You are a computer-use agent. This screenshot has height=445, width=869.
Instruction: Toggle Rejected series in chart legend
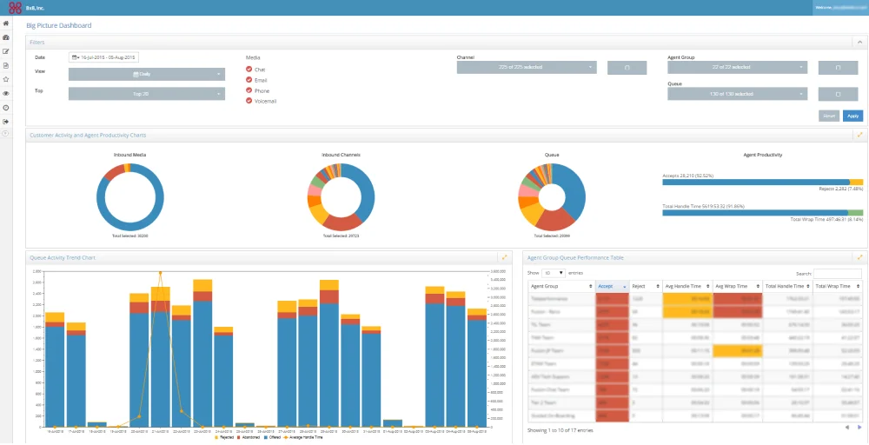(x=224, y=438)
